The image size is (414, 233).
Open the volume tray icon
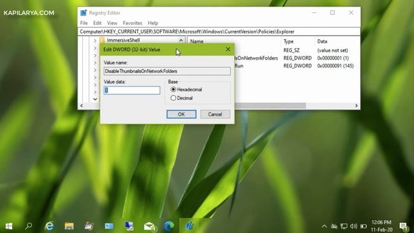point(354,226)
